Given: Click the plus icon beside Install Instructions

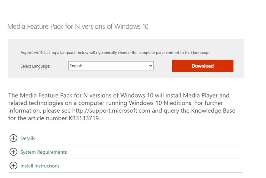Looking at the screenshot, I should [x=13, y=165].
